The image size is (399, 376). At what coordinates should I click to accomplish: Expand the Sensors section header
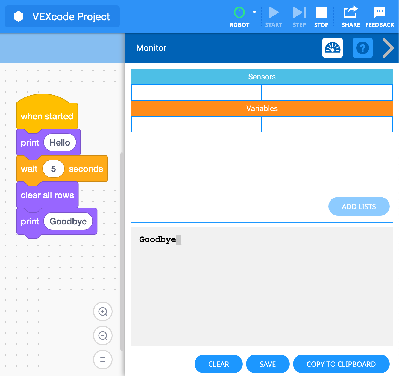point(262,77)
